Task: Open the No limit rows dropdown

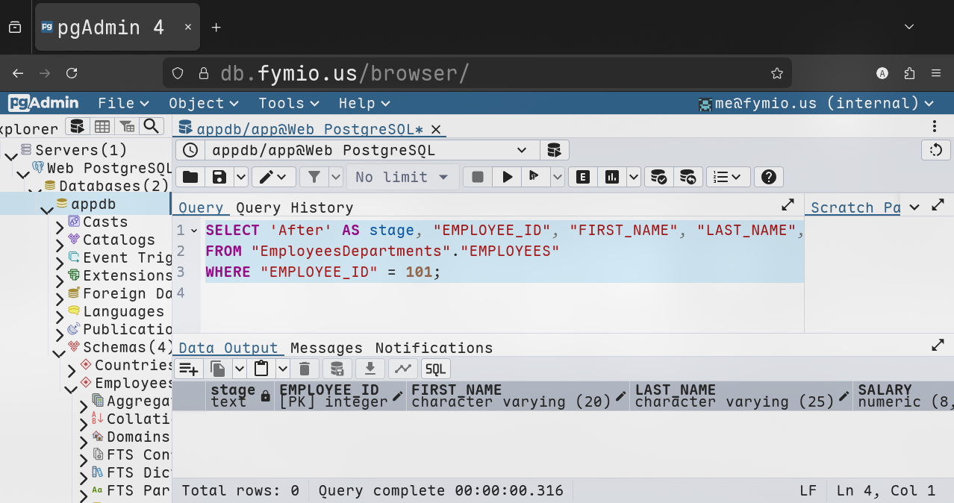Action: coord(402,177)
